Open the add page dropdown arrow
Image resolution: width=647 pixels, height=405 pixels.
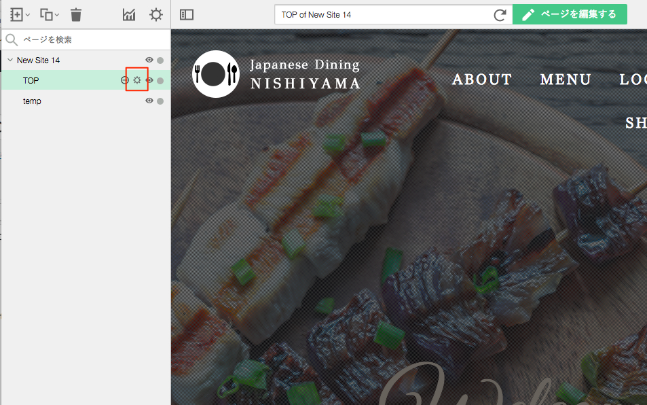(28, 15)
